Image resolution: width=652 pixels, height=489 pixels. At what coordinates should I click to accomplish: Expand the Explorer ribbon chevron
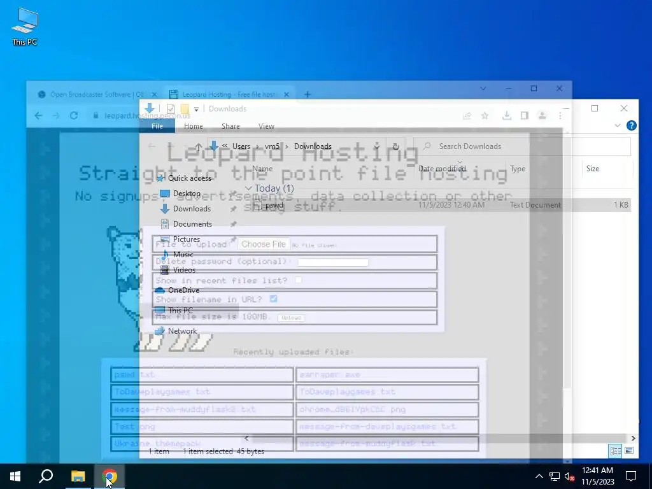pos(618,125)
